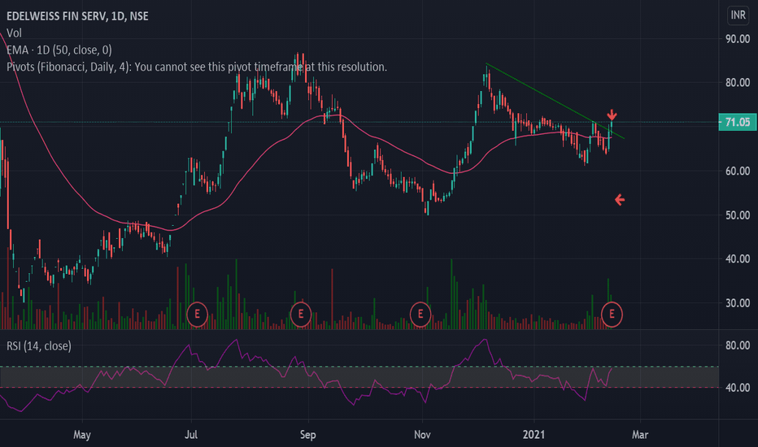This screenshot has height=447, width=758.
Task: Click the 80.00 label on the RSI axis
Action: tap(738, 345)
